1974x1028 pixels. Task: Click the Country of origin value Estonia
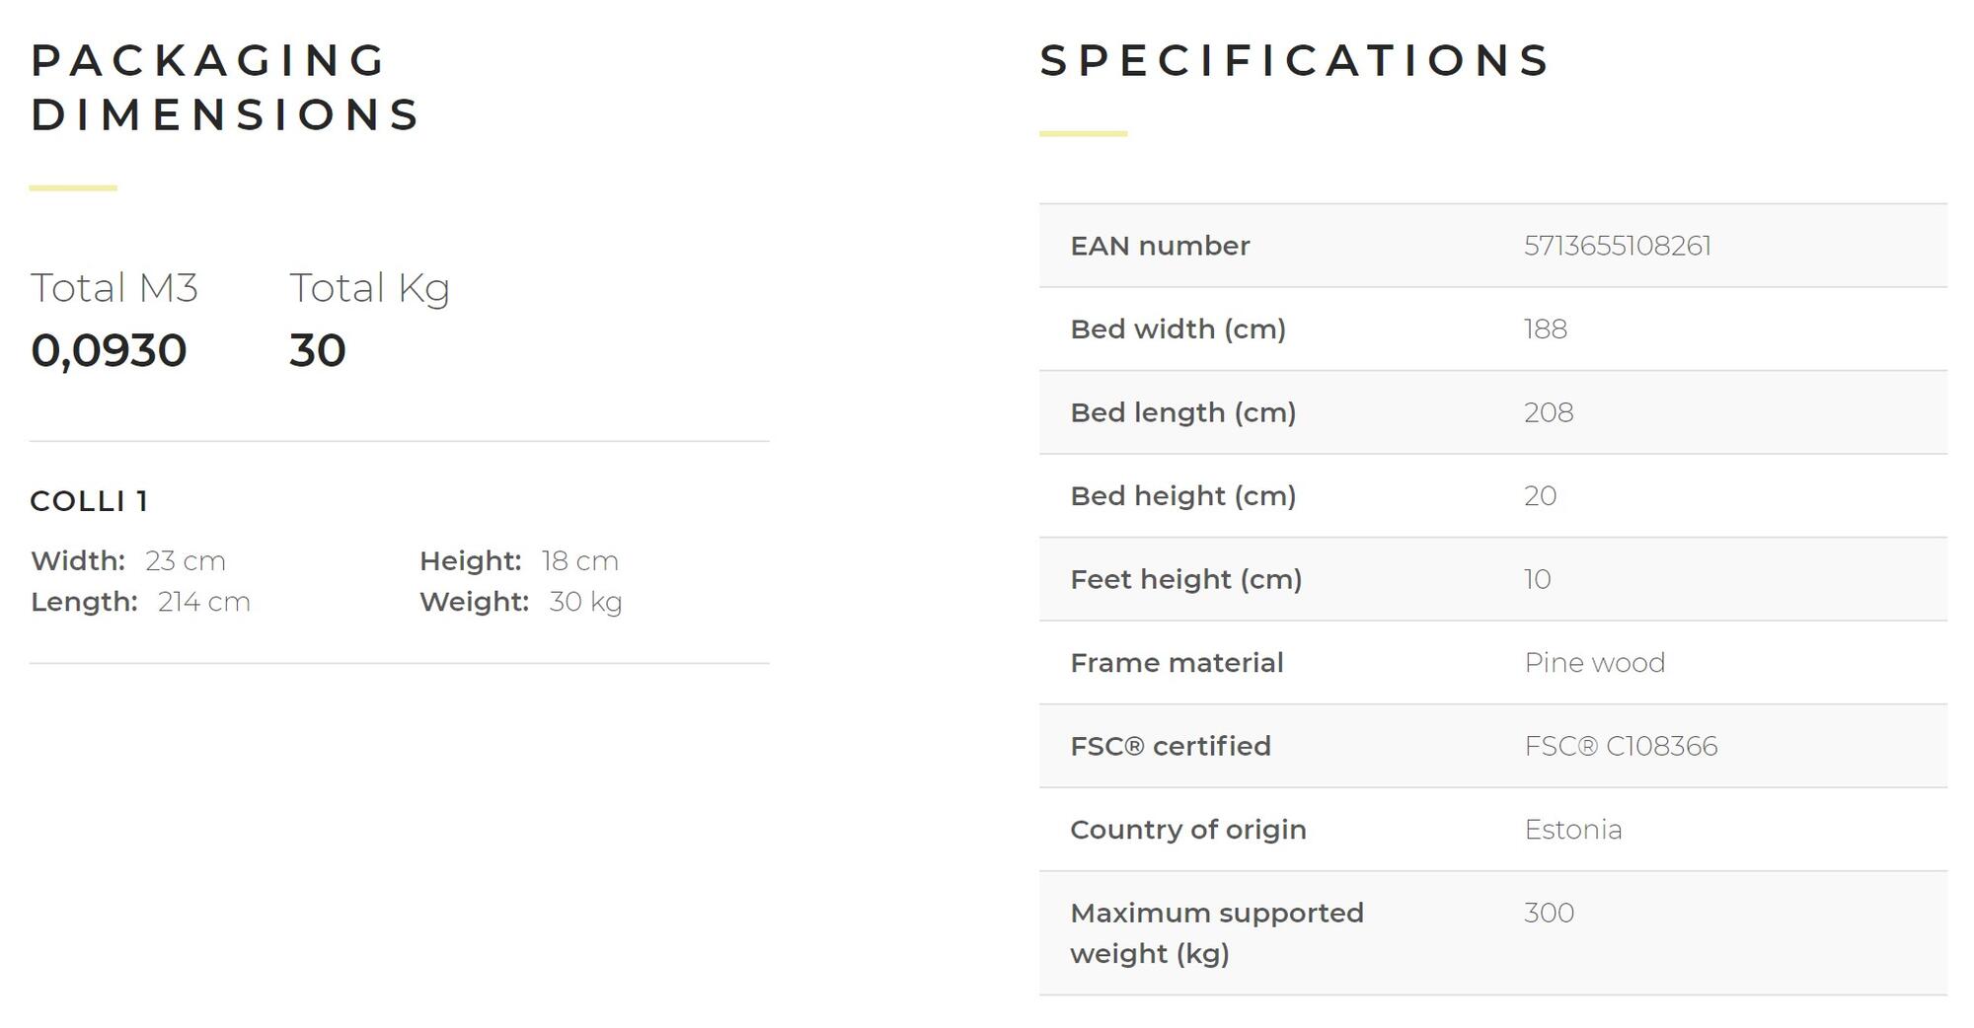tap(1572, 830)
